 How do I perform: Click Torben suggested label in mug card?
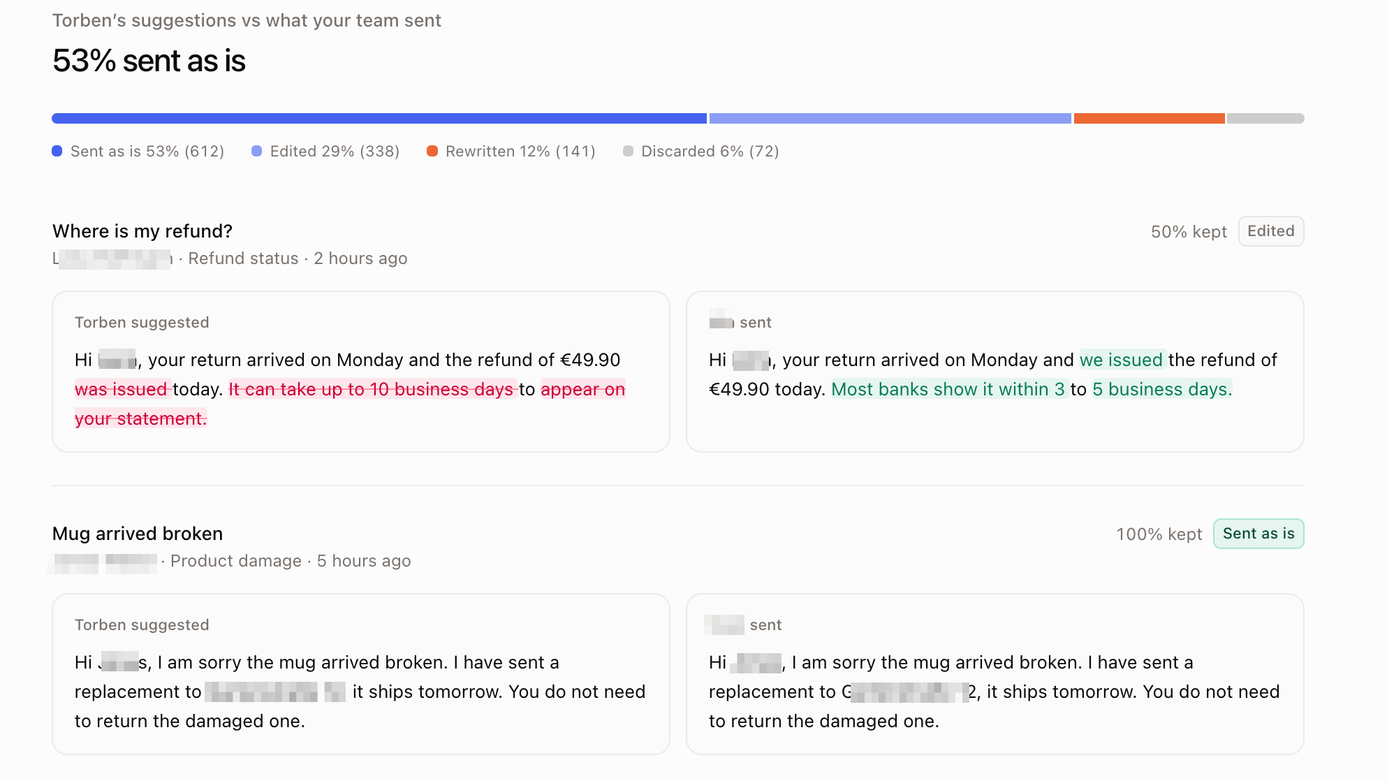(142, 625)
